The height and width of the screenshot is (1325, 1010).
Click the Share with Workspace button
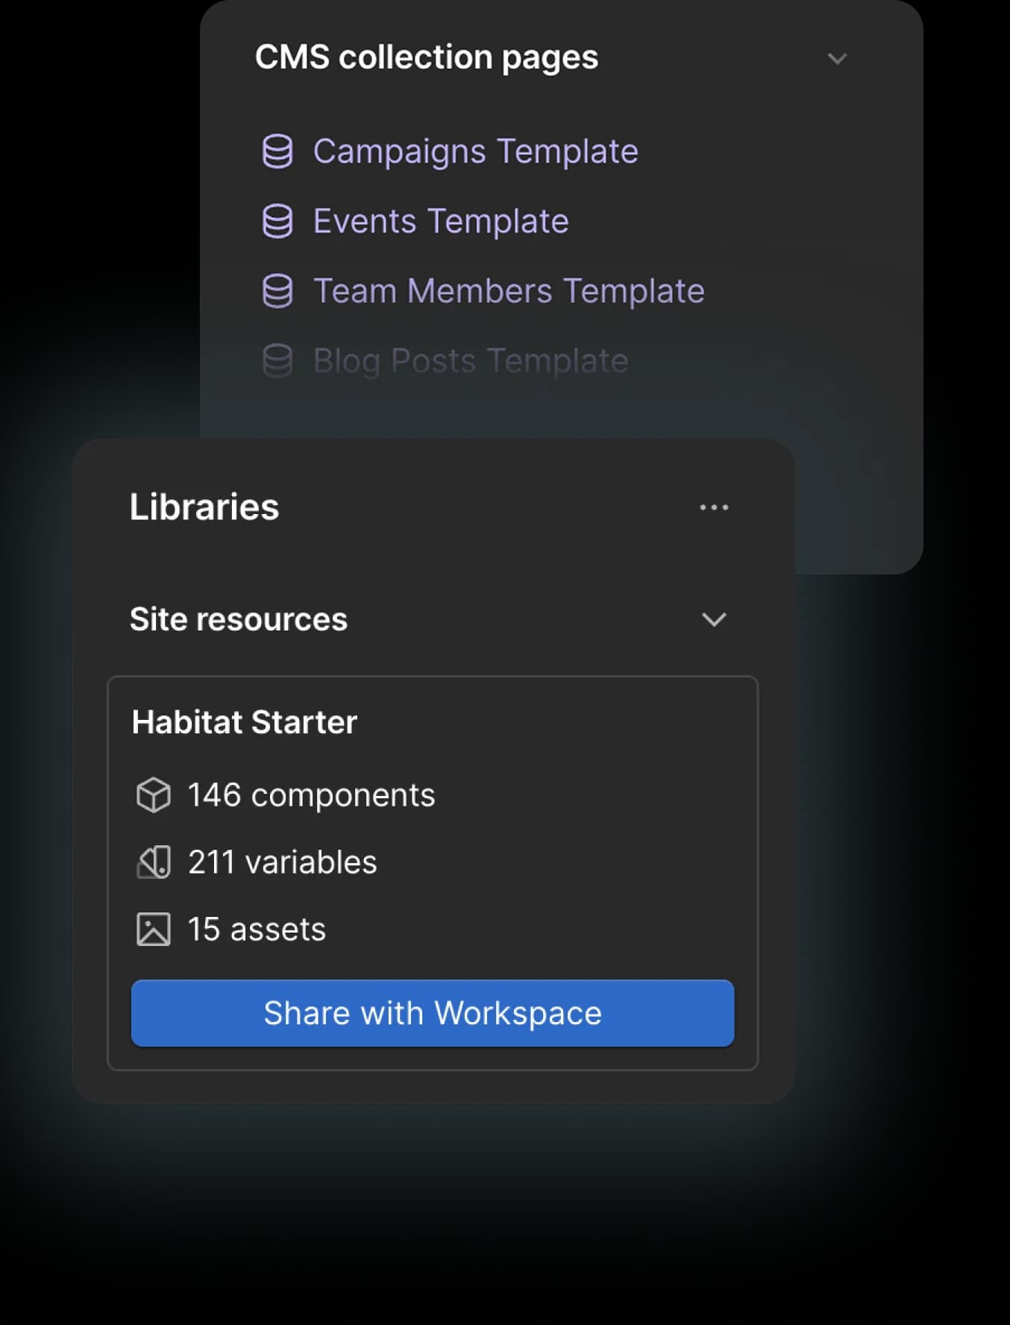click(x=433, y=1013)
